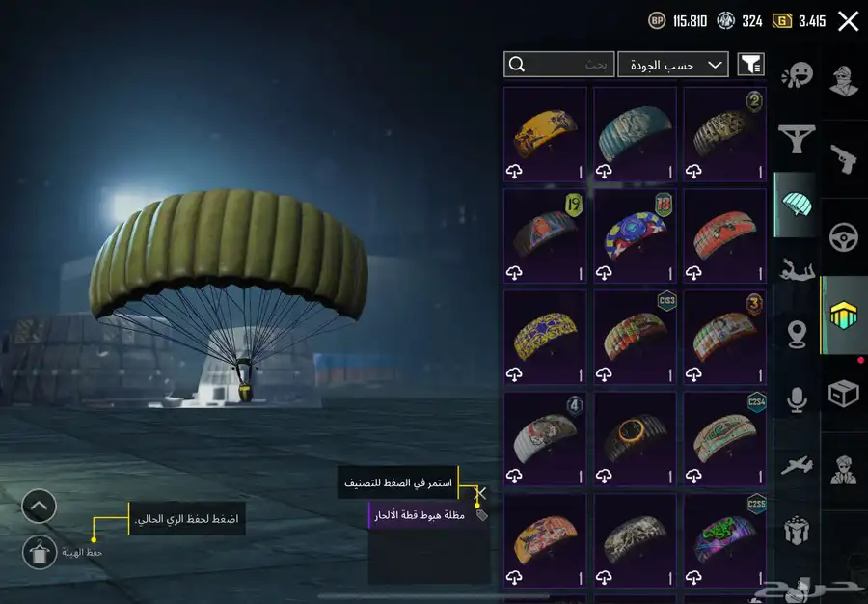Pick the black parachute with orange ring
868x604 pixels.
tap(635, 439)
